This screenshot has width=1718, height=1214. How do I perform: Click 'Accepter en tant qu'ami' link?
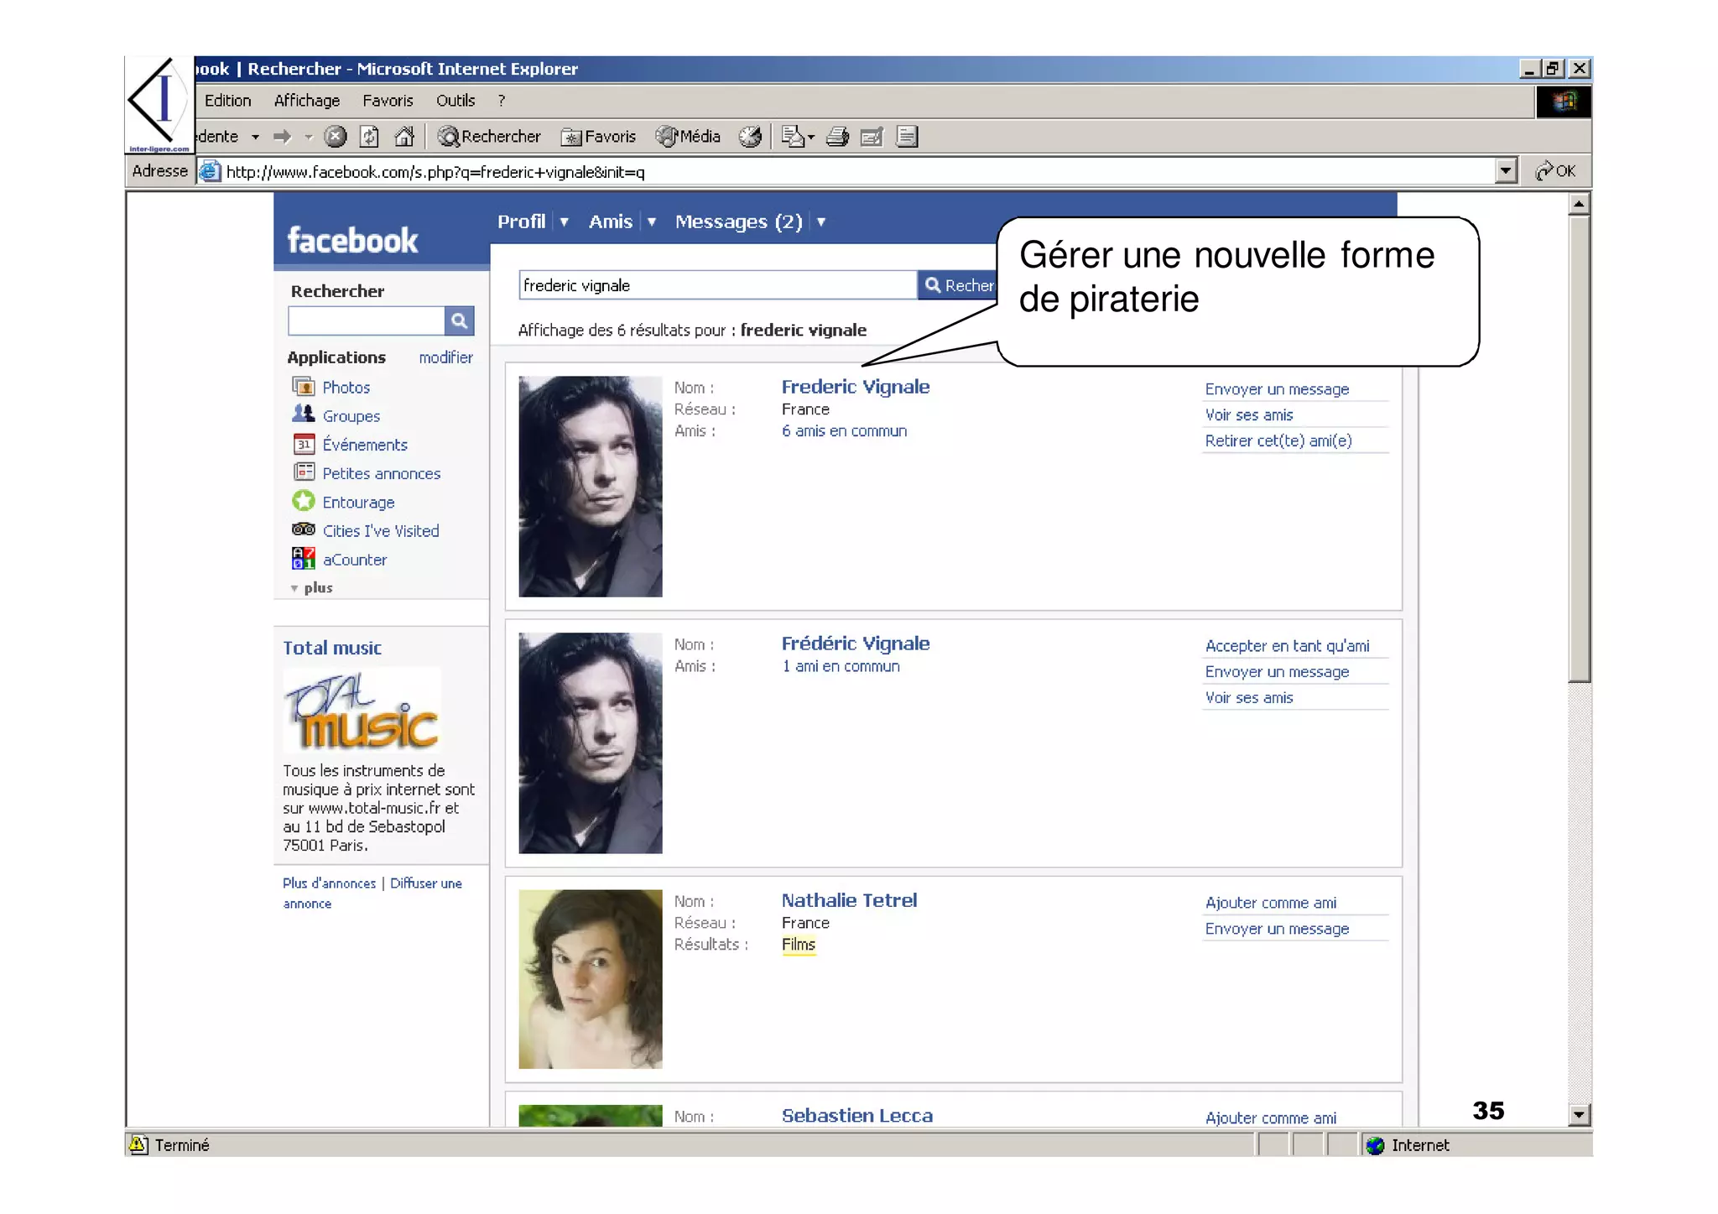(1286, 646)
